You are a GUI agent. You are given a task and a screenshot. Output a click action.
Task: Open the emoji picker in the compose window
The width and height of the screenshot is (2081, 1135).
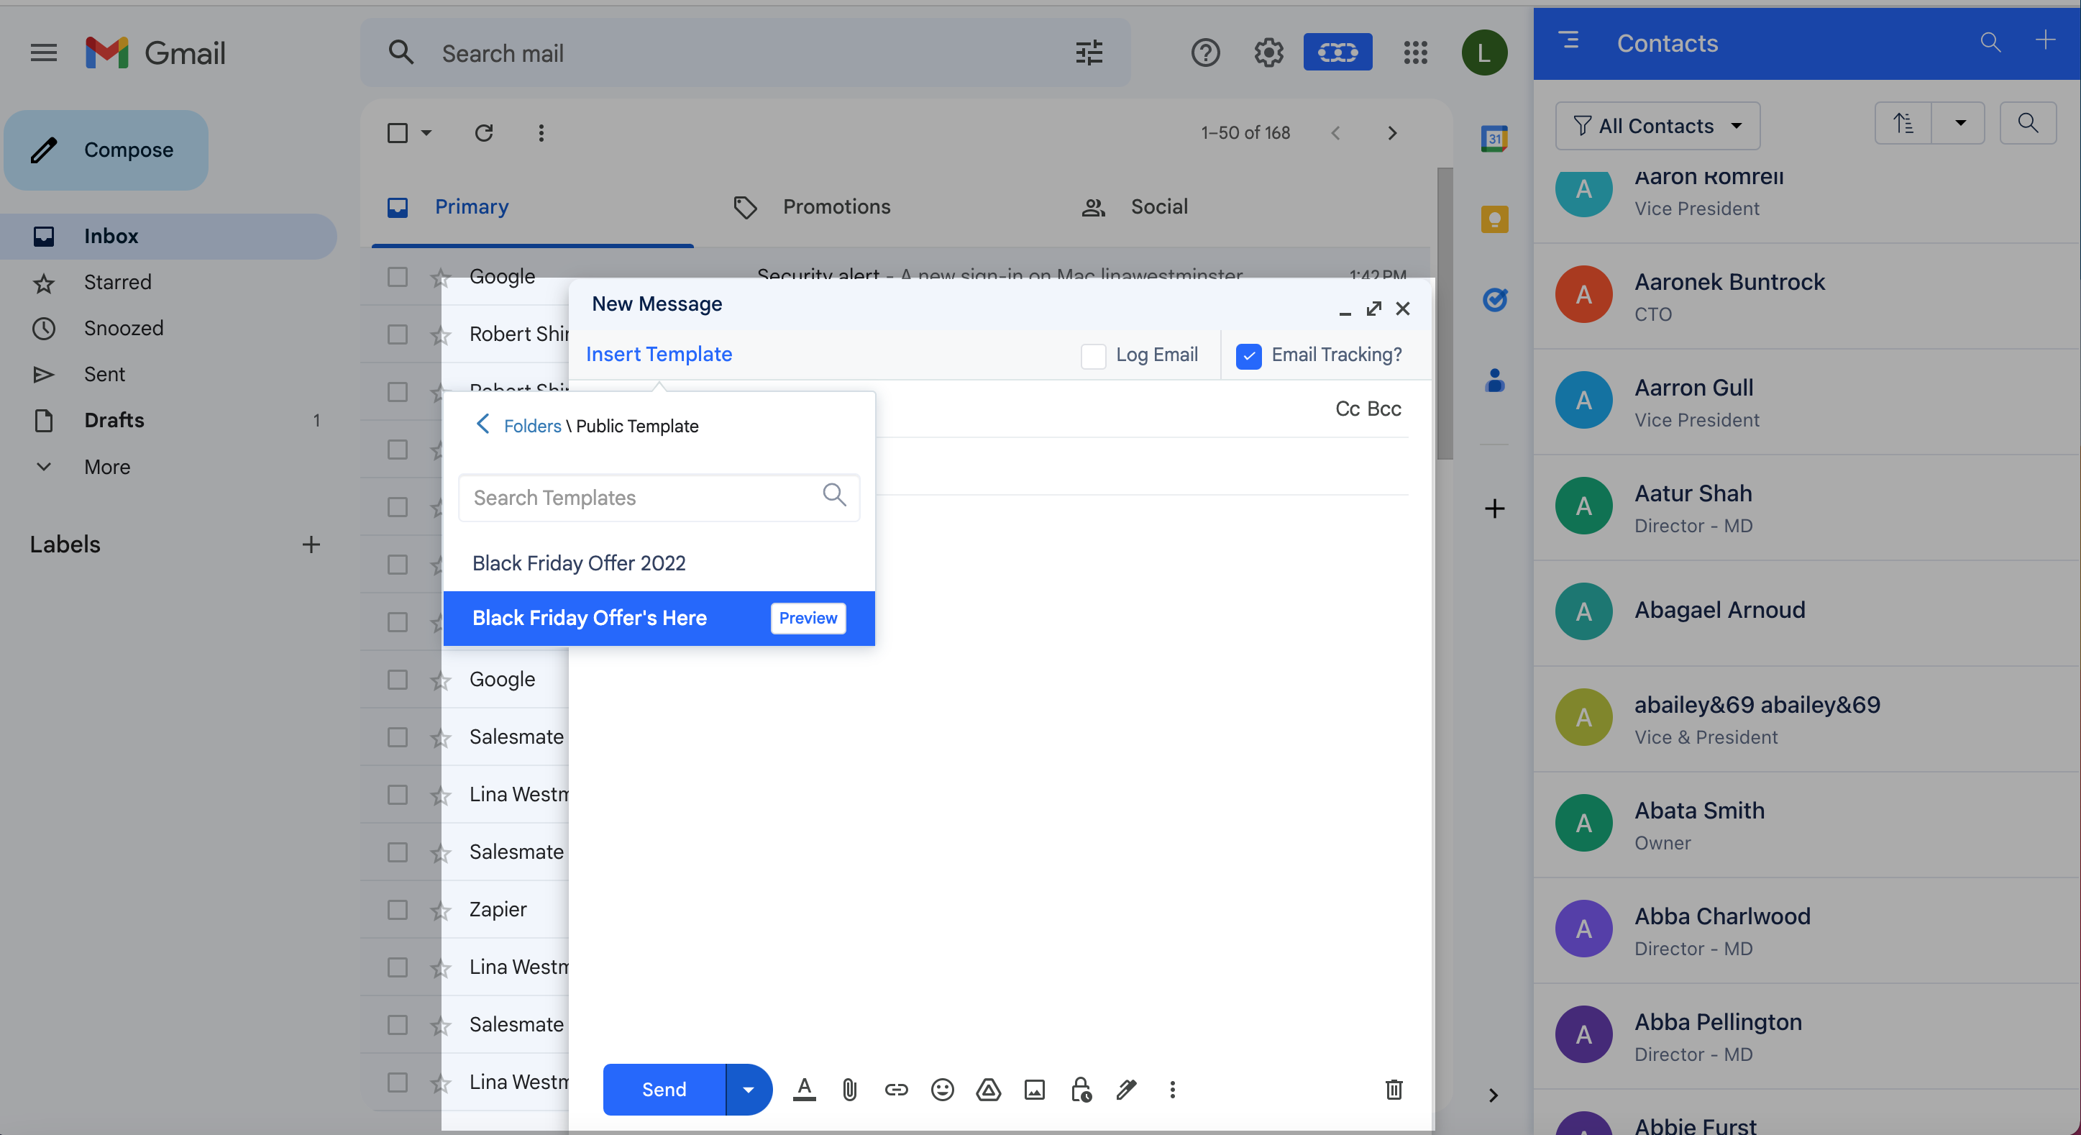pos(942,1090)
